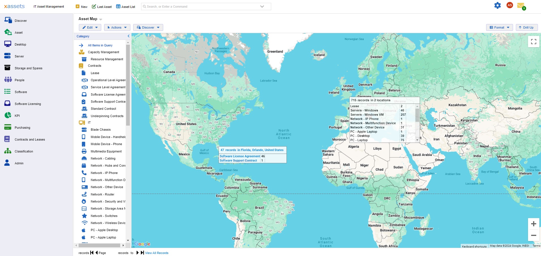Select Blade Chassis category
The height and width of the screenshot is (256, 541).
(101, 130)
